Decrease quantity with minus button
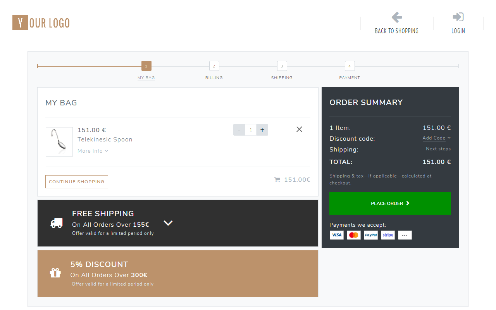Screen dimensions: 496x310 click(239, 130)
